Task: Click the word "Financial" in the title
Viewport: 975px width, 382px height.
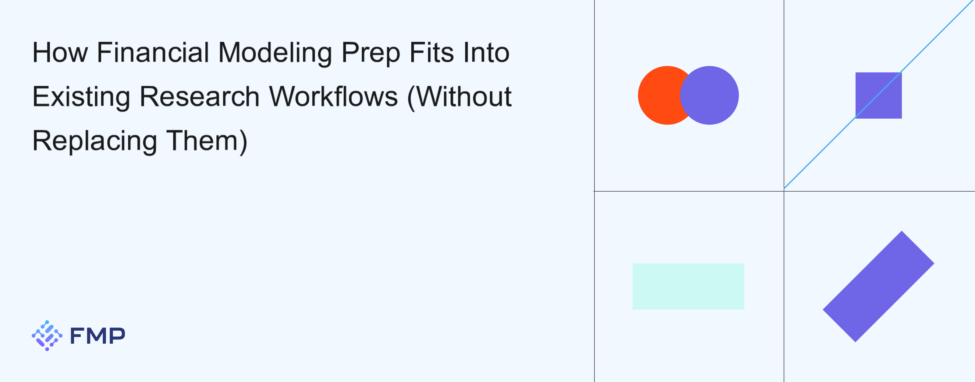Action: point(153,53)
